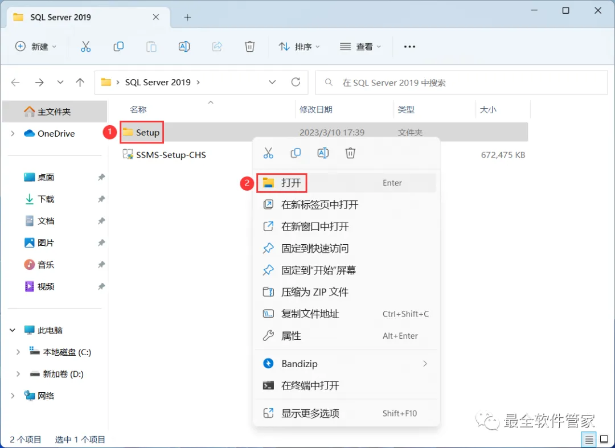615x448 pixels.
Task: Sort by the 类型 column header
Action: coord(406,110)
